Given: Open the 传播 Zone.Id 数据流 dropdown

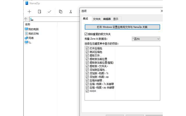Looking at the screenshot, I should point(146,39).
